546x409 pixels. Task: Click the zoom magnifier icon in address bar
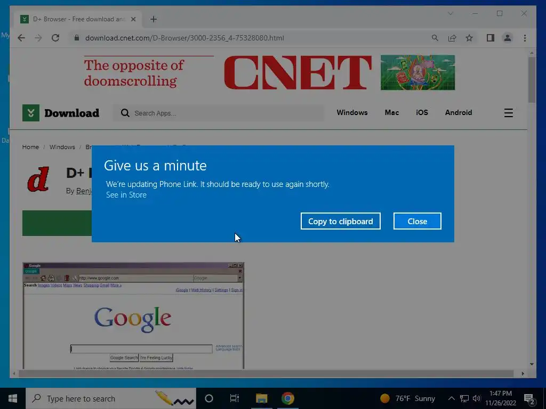pos(435,38)
